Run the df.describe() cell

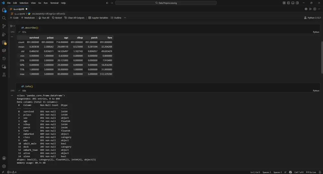coord(11,26)
